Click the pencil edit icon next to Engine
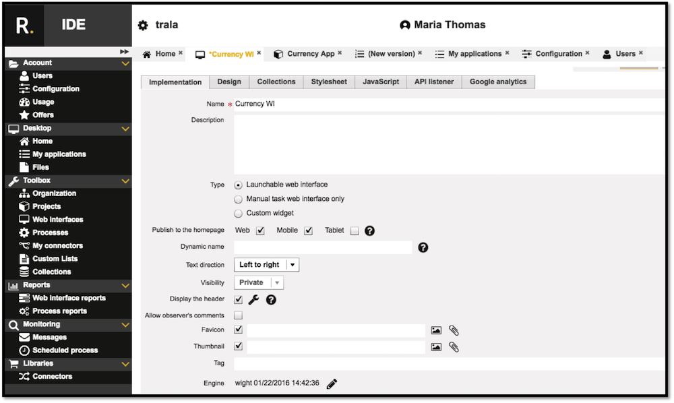674x403 pixels. point(332,383)
